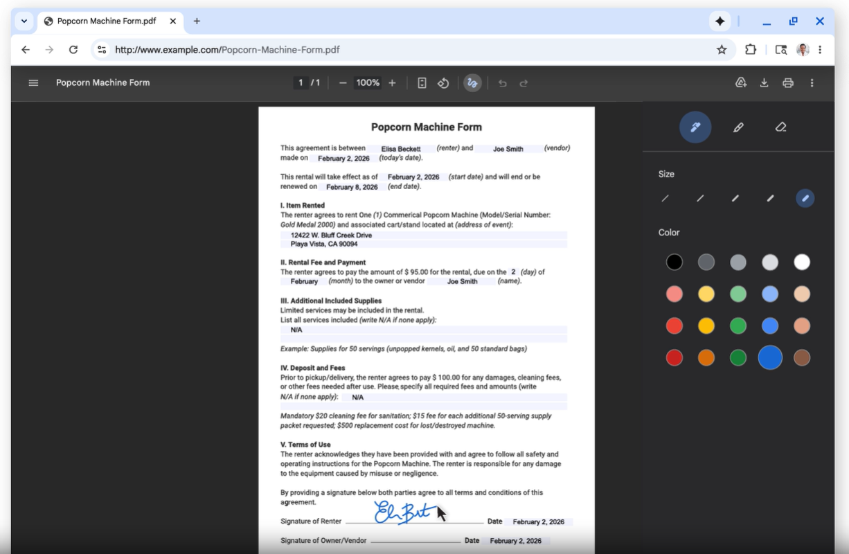
Task: Zoom out with the minus button
Action: click(x=342, y=83)
